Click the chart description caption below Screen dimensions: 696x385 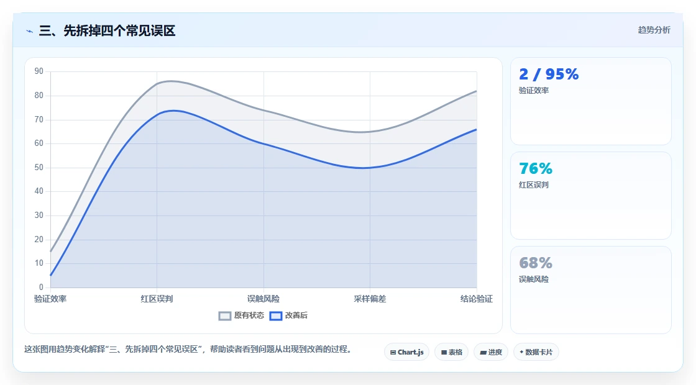pyautogui.click(x=188, y=350)
